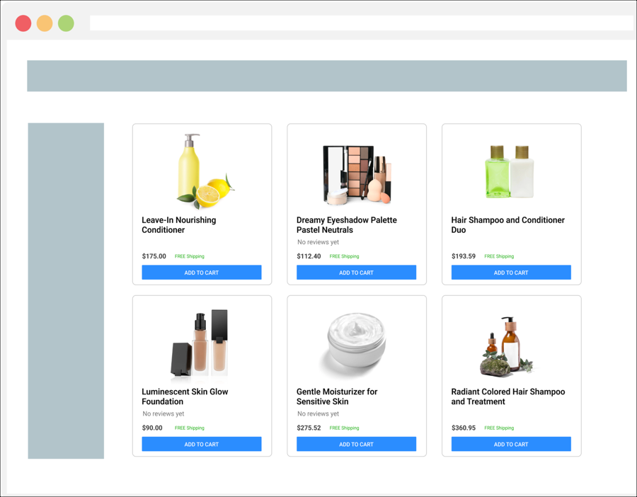Viewport: 637px width, 497px height.
Task: Click the $175.00 price
Action: (154, 256)
